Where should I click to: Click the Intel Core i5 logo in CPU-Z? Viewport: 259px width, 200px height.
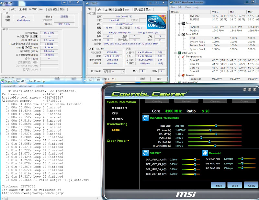(x=156, y=22)
